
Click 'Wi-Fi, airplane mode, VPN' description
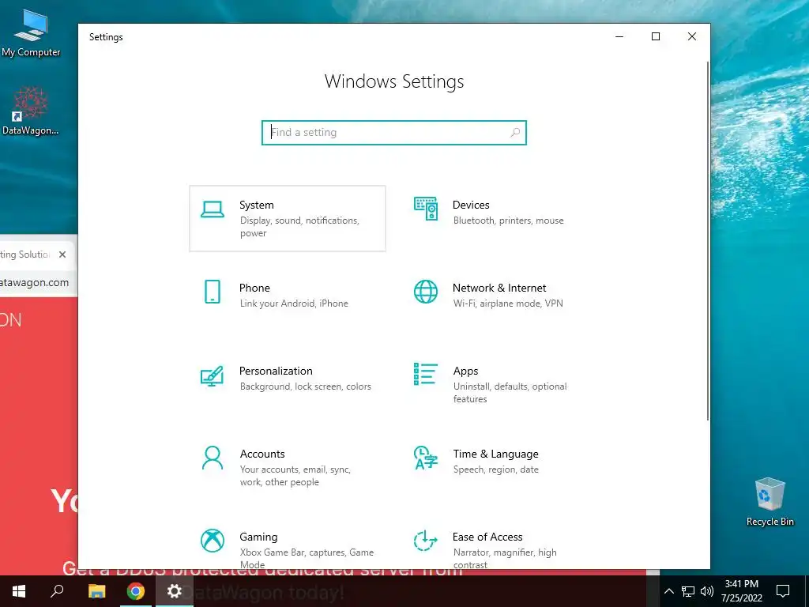[x=508, y=303]
